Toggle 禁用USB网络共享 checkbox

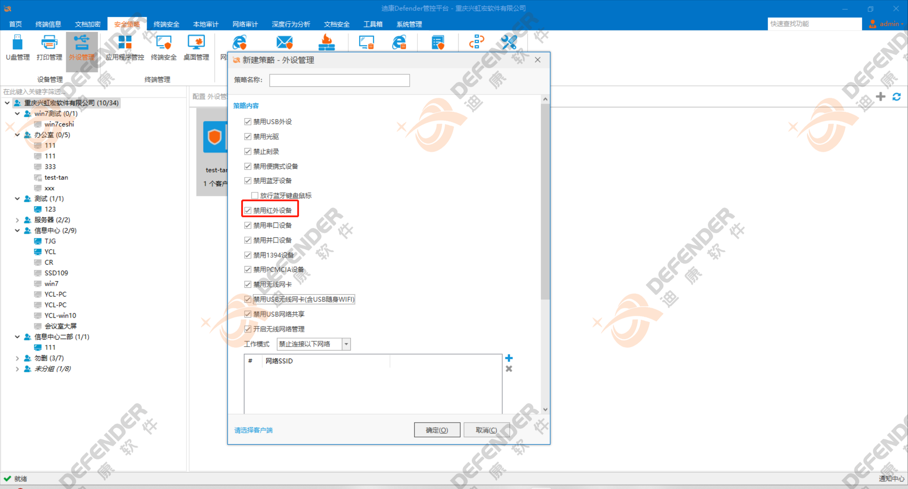(x=248, y=314)
